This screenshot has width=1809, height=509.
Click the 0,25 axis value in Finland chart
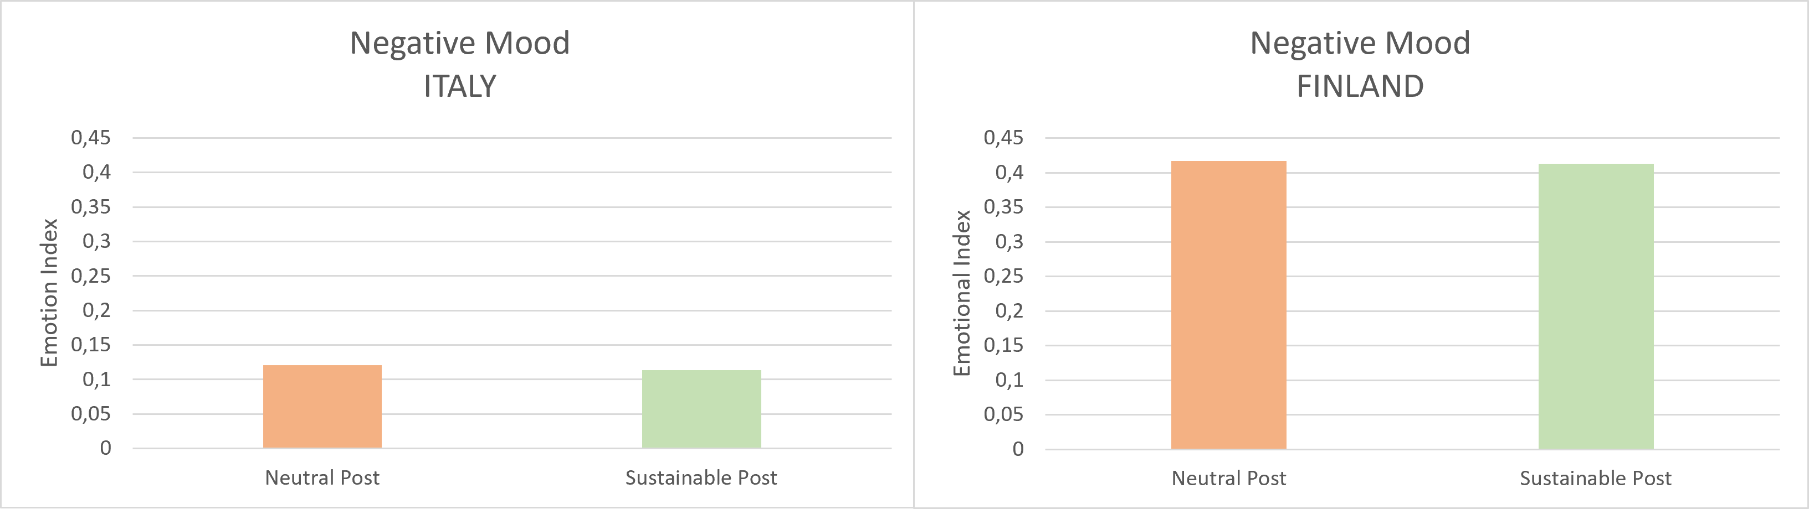tap(1003, 276)
